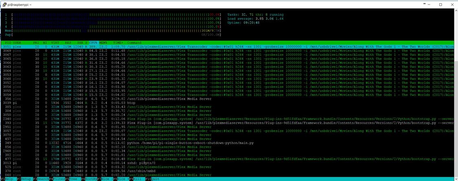The image size is (458, 181).
Task: Select Plex Plug-in row PID 477
Action: point(228,159)
